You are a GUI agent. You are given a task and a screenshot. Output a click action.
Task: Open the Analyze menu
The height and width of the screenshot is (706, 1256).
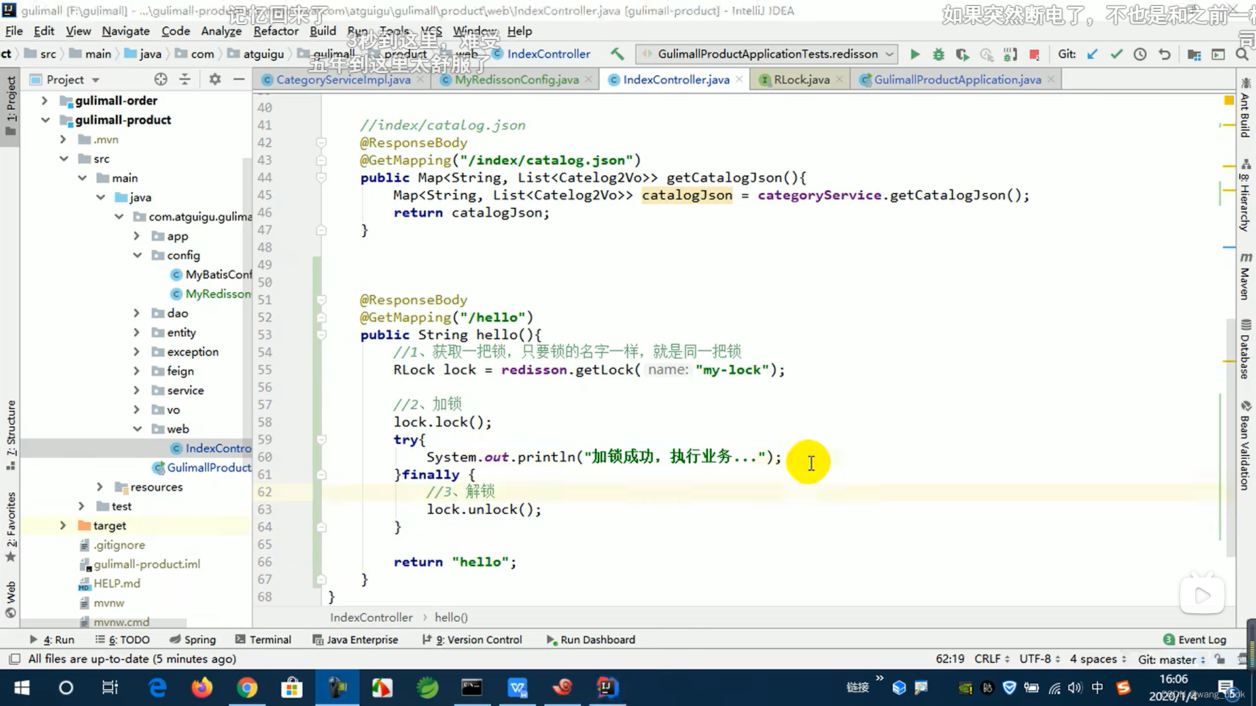point(221,31)
